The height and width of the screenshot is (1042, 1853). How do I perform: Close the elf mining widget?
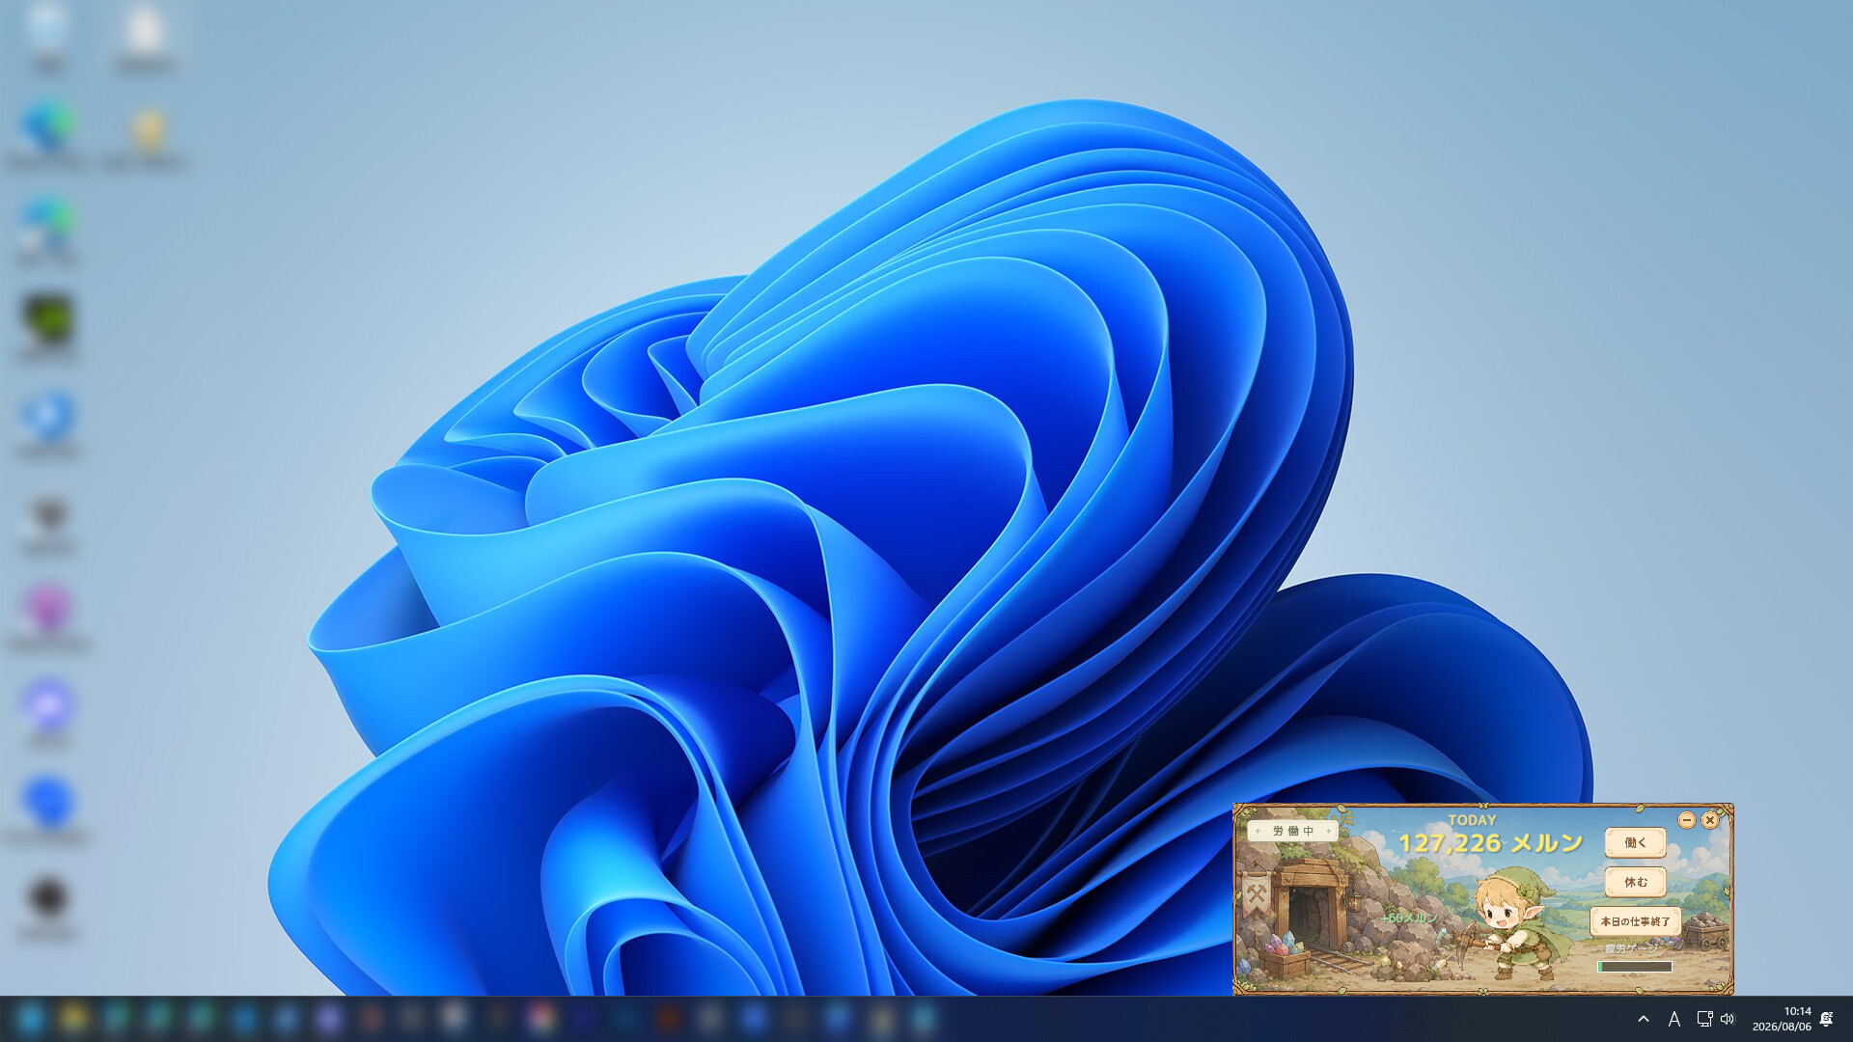pos(1709,820)
